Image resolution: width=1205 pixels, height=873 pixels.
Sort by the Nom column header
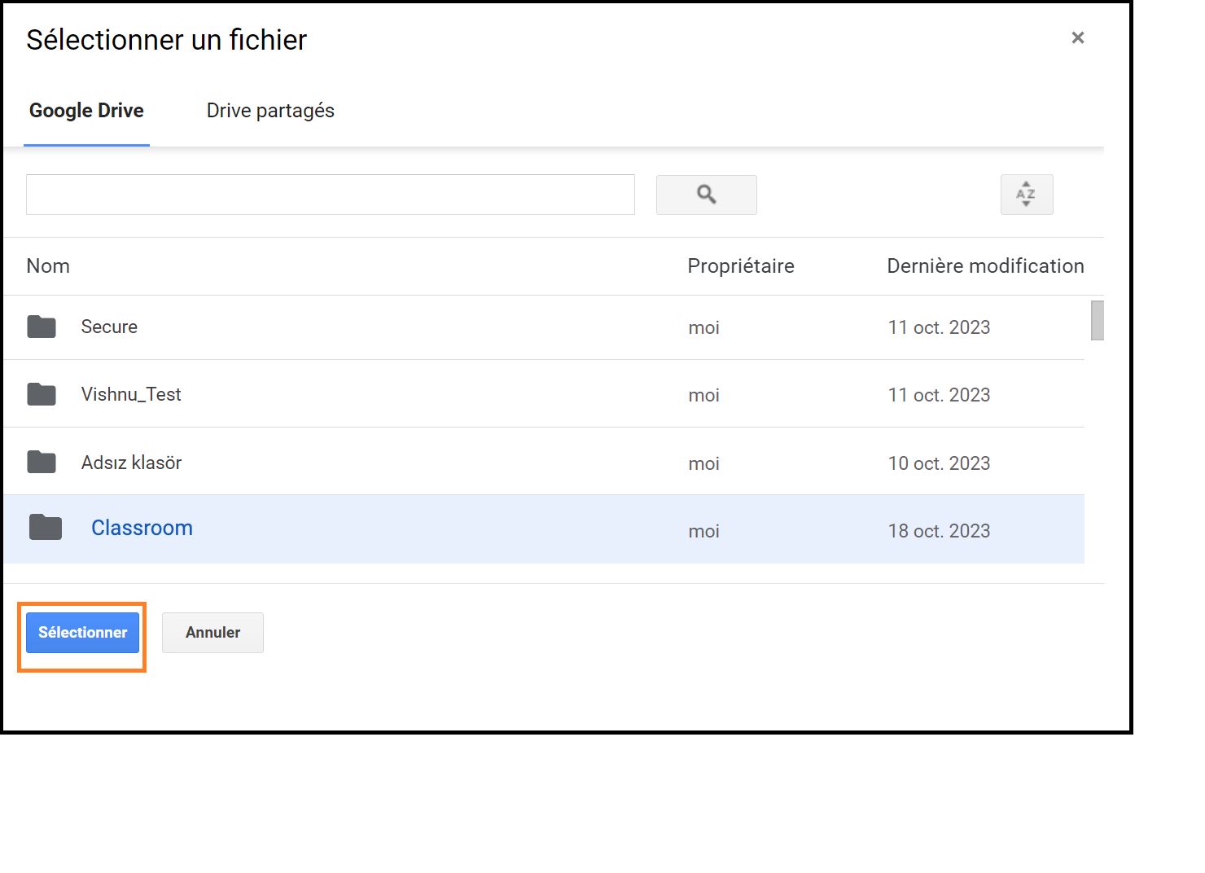(x=48, y=266)
